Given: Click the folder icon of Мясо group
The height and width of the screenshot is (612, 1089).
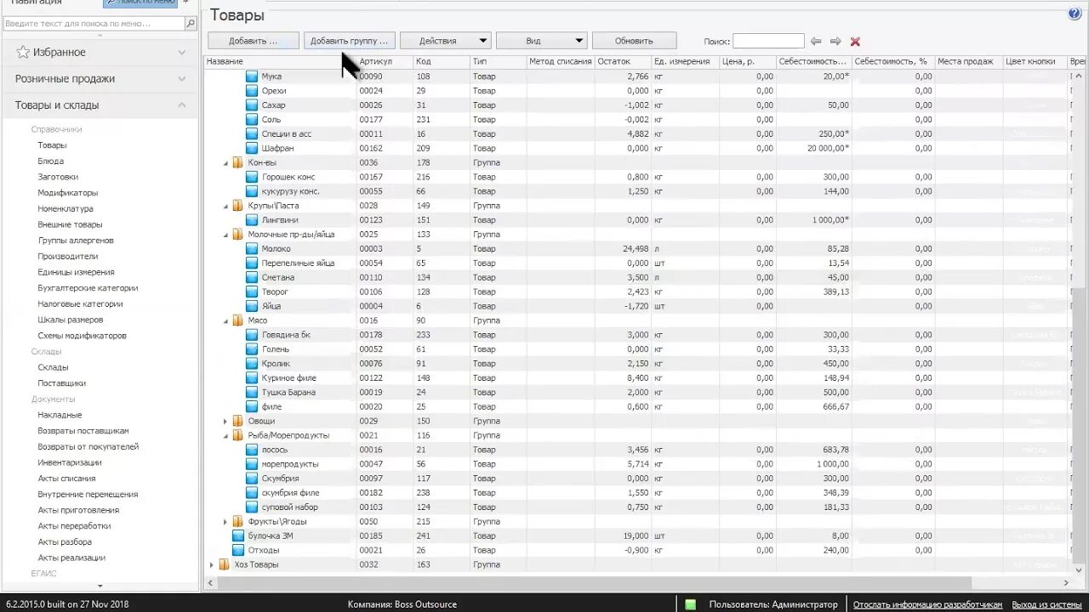Looking at the screenshot, I should click(x=237, y=320).
